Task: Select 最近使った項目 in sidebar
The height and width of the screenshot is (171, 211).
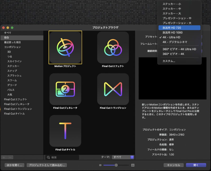Action: 12,42
